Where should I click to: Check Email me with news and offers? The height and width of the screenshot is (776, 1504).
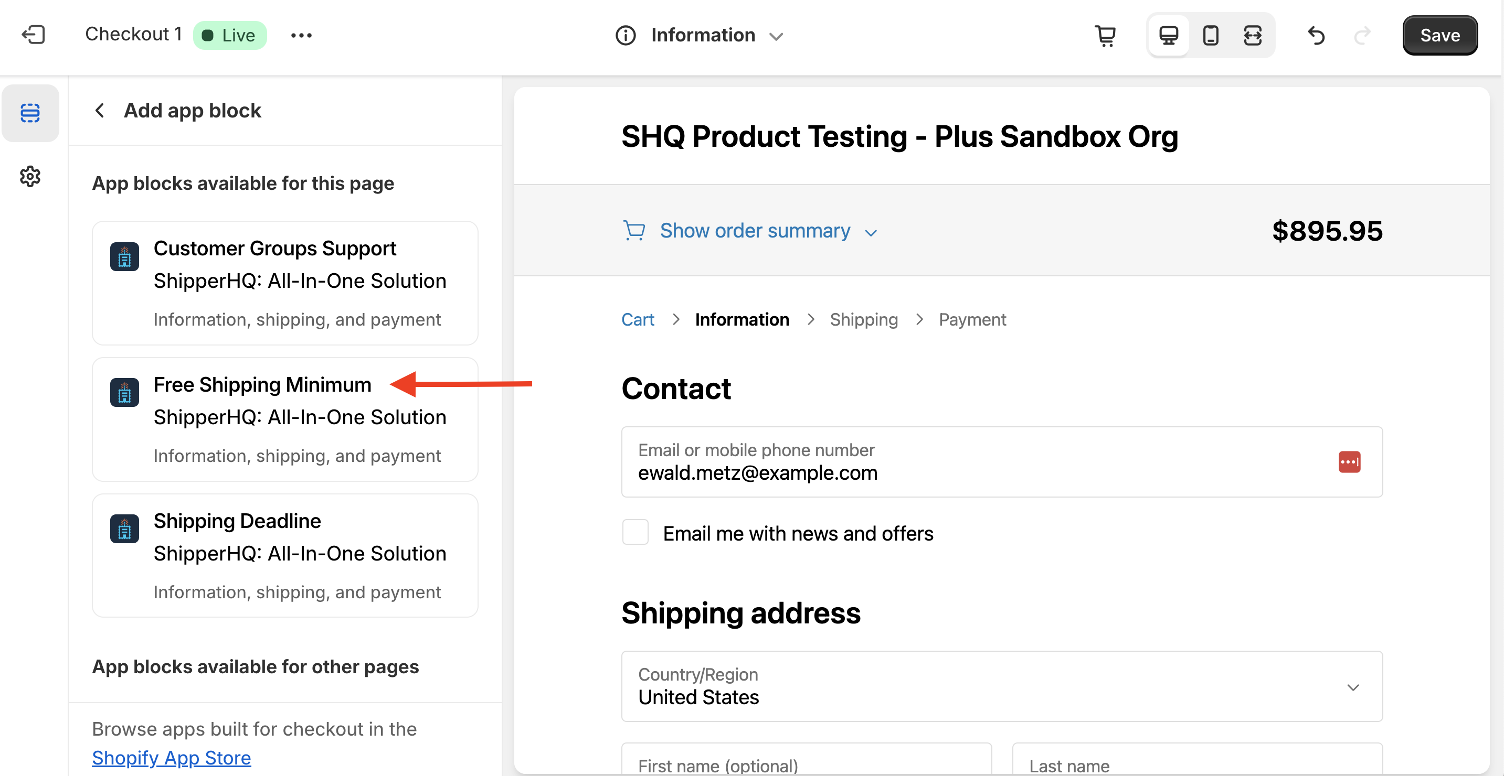point(635,533)
